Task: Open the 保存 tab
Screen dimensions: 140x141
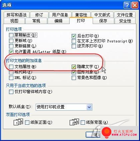Action: point(103,21)
